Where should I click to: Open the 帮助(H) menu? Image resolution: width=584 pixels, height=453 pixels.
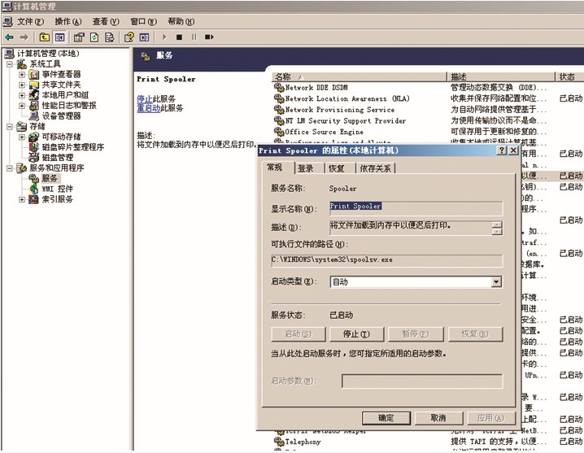click(x=181, y=22)
